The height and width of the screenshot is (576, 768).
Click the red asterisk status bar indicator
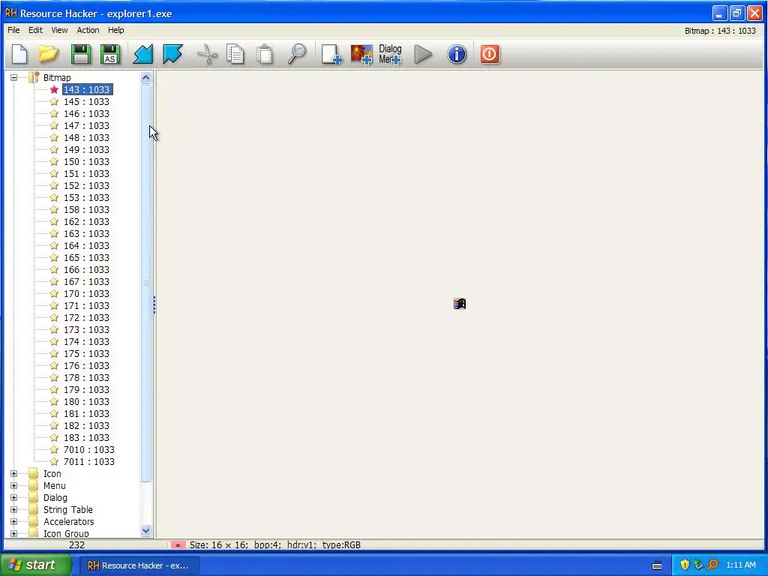(x=178, y=545)
